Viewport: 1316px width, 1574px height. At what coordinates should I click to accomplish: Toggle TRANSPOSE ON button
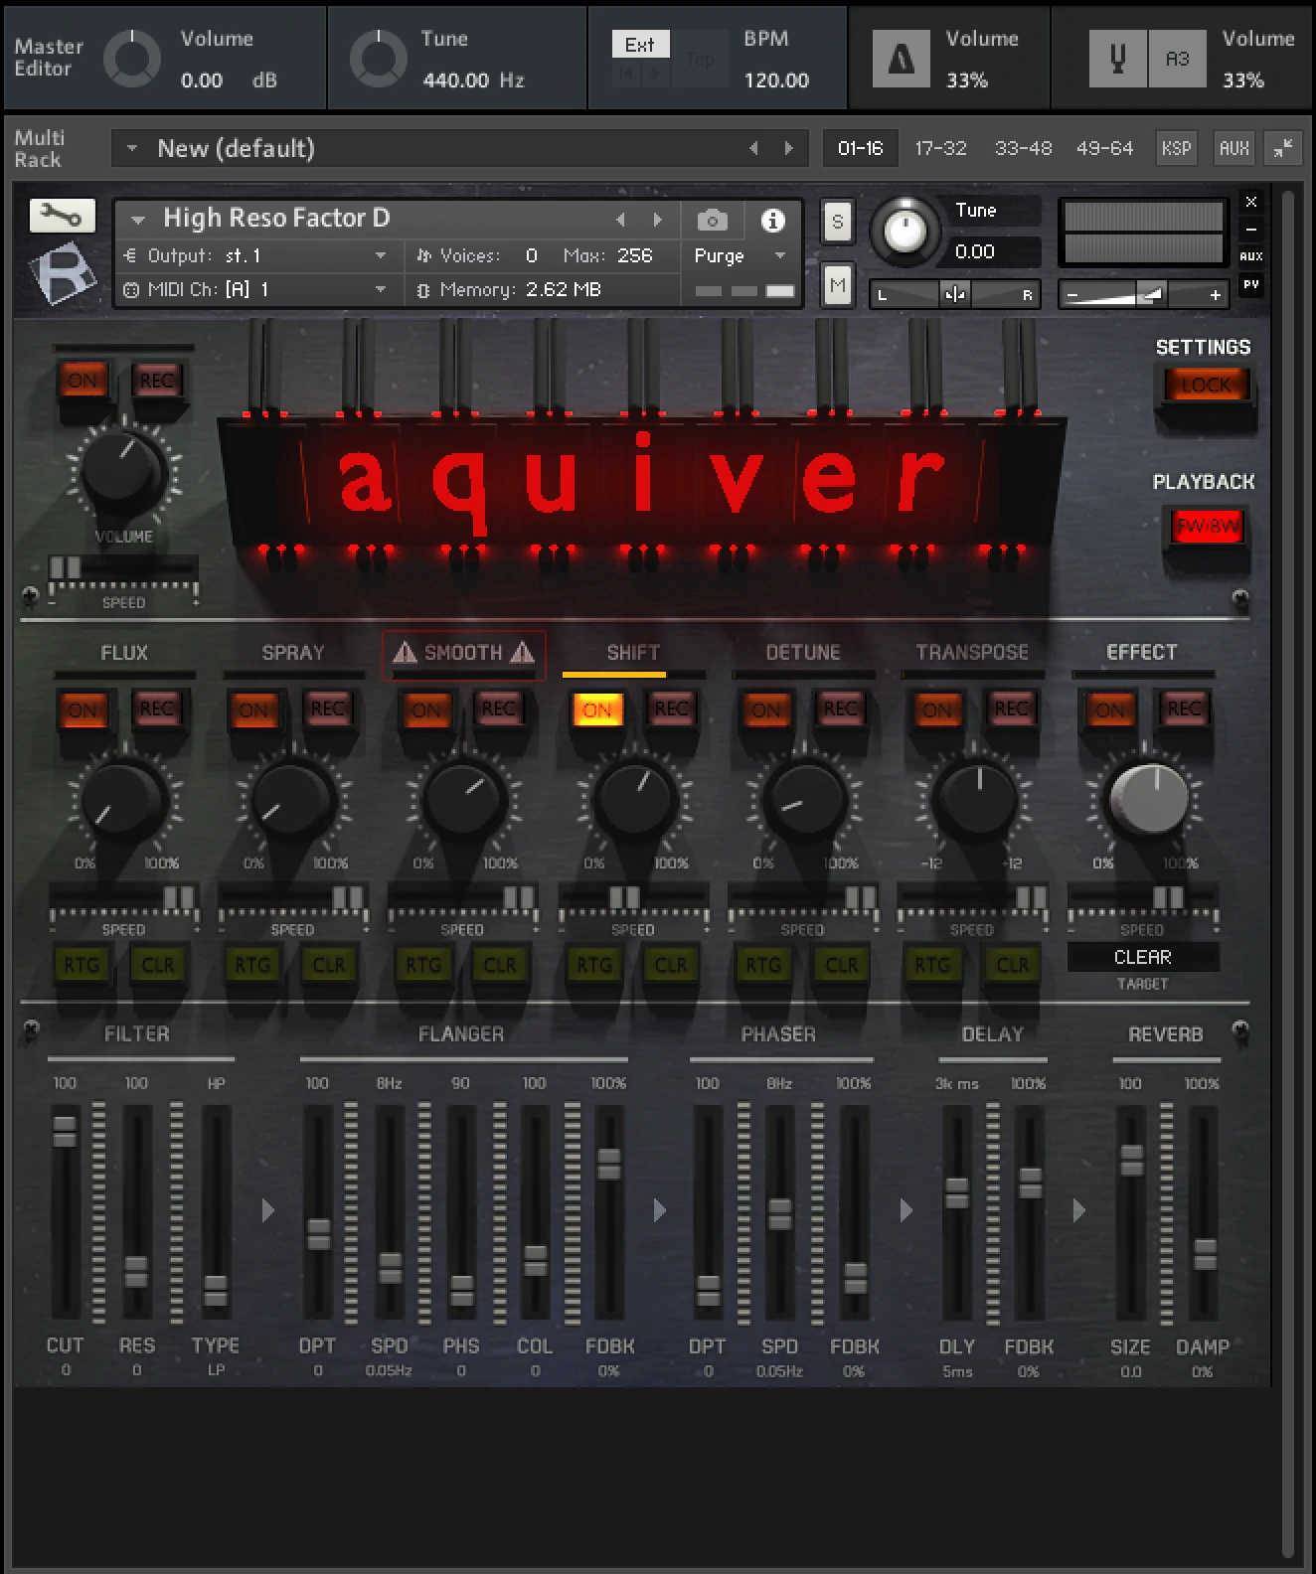(x=936, y=710)
